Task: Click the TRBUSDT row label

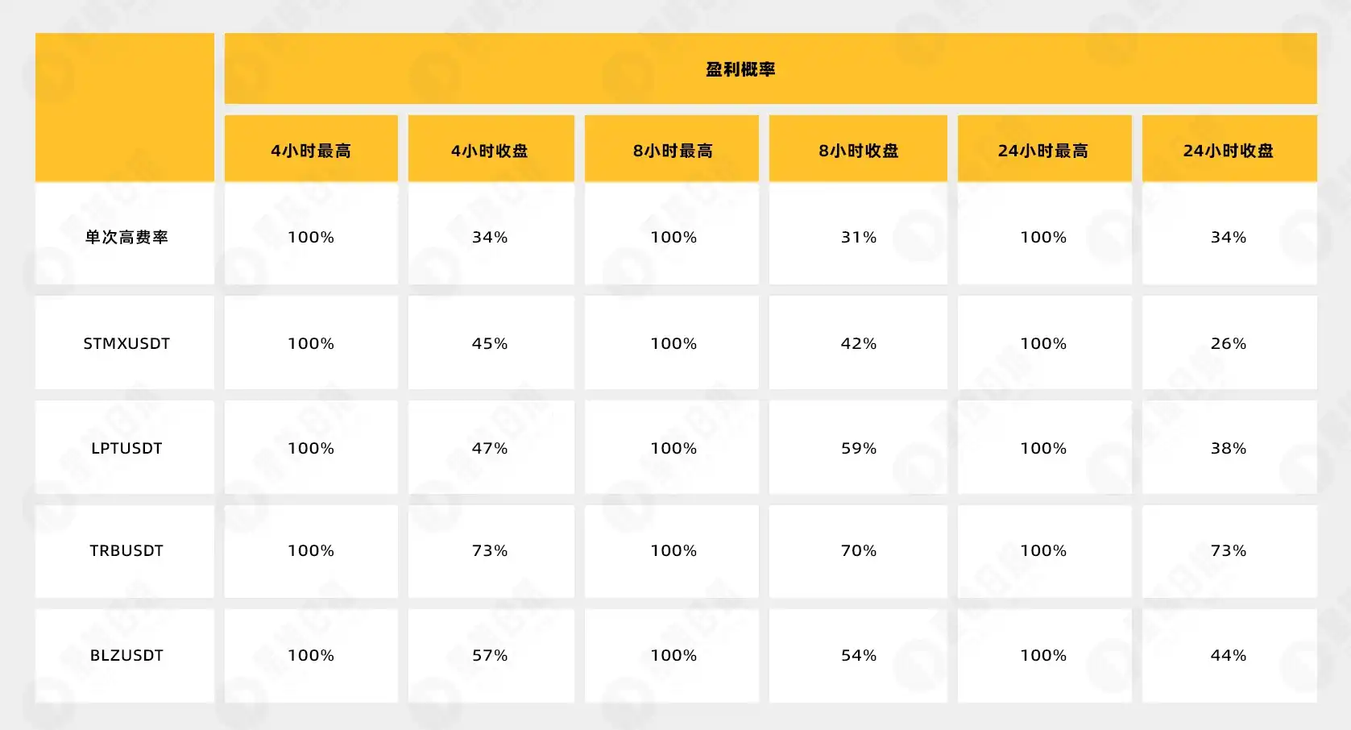Action: tap(126, 550)
